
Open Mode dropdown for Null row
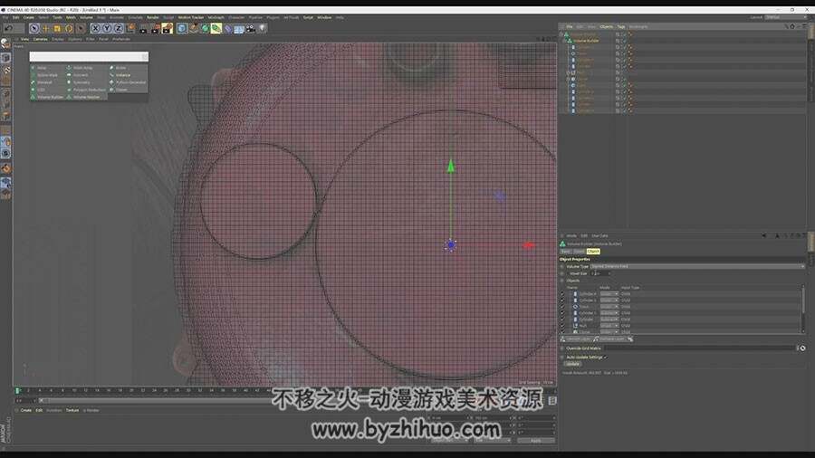(609, 326)
